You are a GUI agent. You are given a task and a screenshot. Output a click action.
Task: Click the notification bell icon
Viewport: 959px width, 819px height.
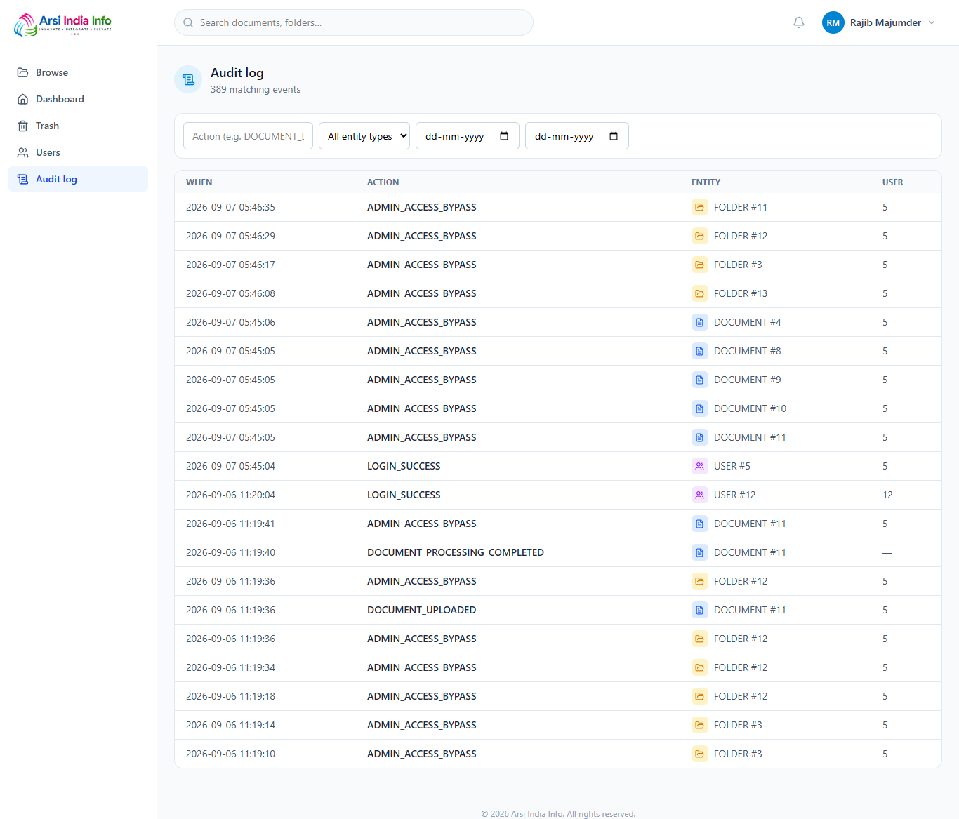coord(799,22)
